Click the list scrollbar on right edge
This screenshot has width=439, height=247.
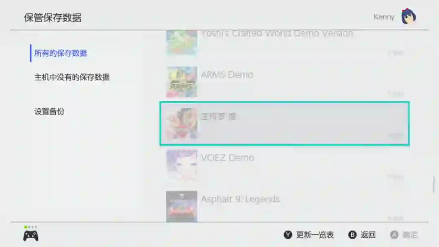(434, 184)
